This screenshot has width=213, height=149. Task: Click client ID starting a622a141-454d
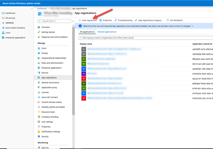click(202, 79)
